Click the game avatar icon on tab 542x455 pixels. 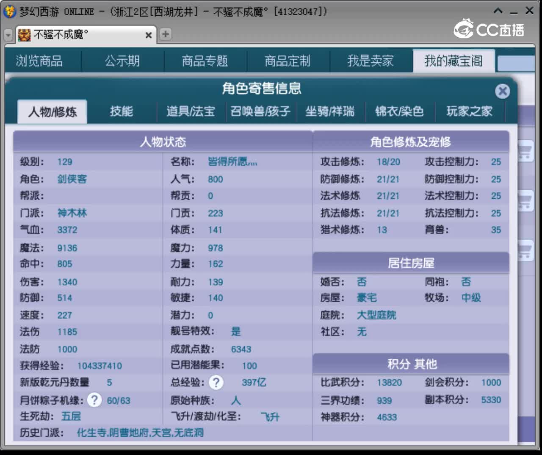click(24, 35)
